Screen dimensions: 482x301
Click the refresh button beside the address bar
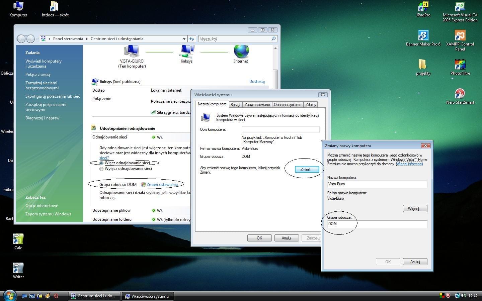click(192, 39)
